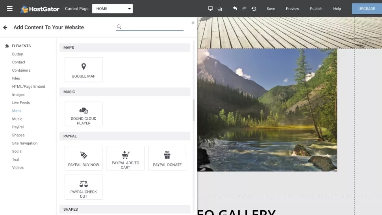Select Text category

click(x=16, y=159)
